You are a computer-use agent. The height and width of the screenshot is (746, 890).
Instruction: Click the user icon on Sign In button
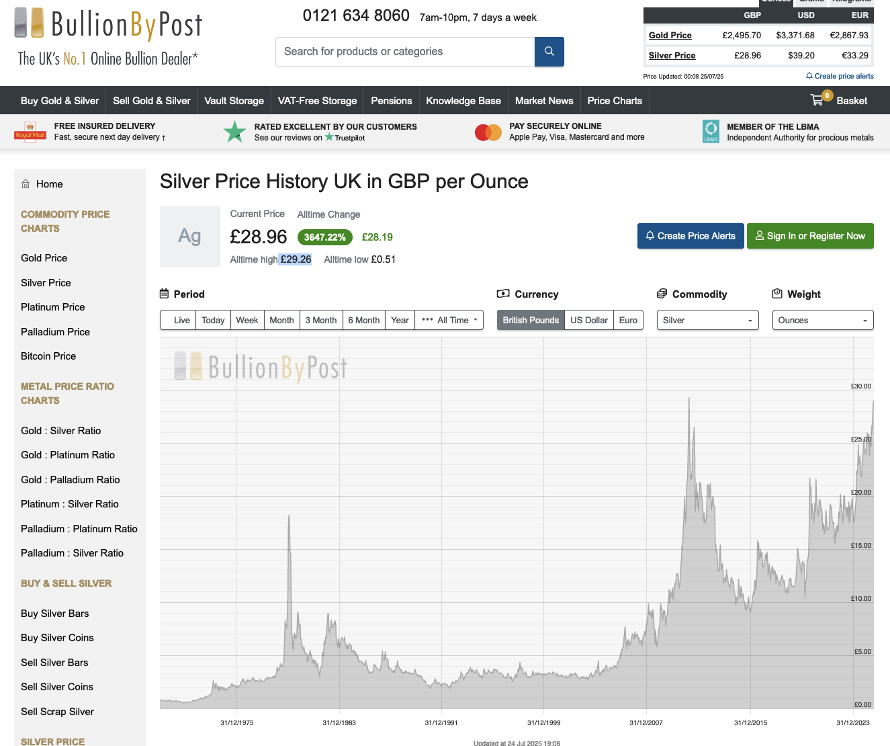760,236
